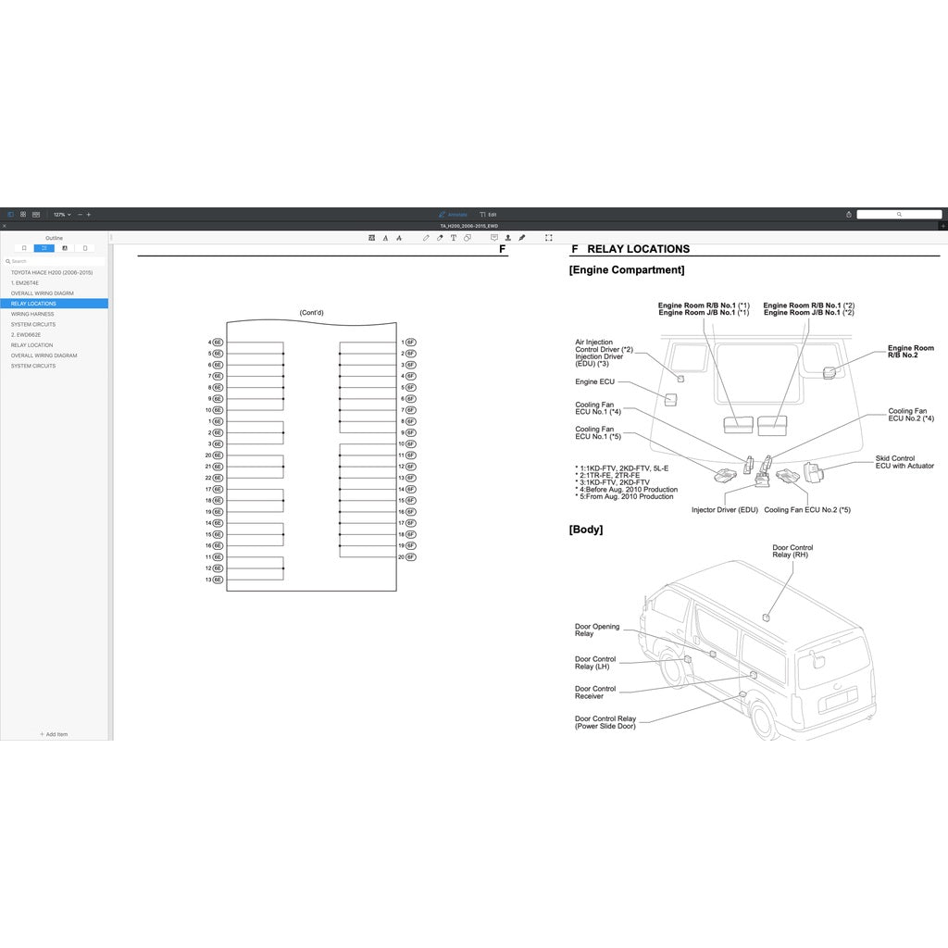Screen dimensions: 948x948
Task: Open the zoom level dropdown
Action: pos(59,214)
